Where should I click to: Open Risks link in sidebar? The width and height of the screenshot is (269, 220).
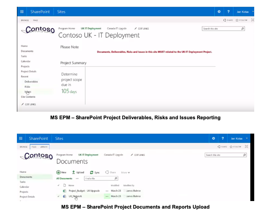click(x=27, y=87)
